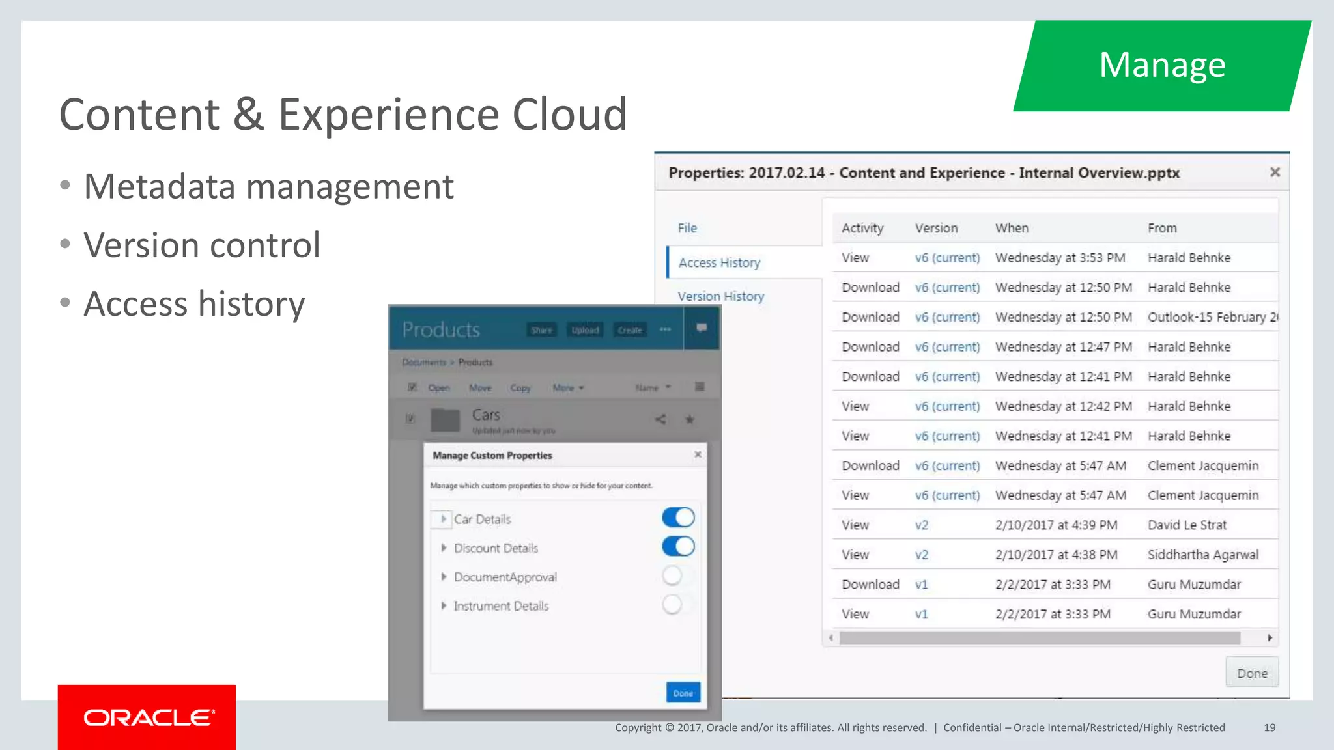The image size is (1334, 750).
Task: Click the share icon on the Cars row
Action: [660, 419]
